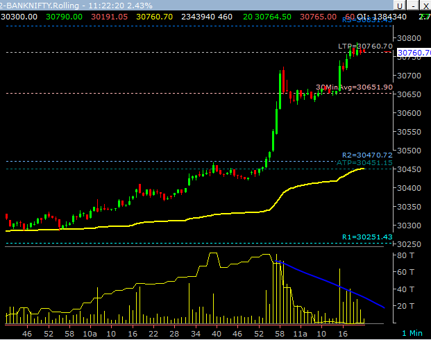Viewport: 431px width, 340px height.
Task: Click the 1 Min timeframe label
Action: (x=412, y=333)
